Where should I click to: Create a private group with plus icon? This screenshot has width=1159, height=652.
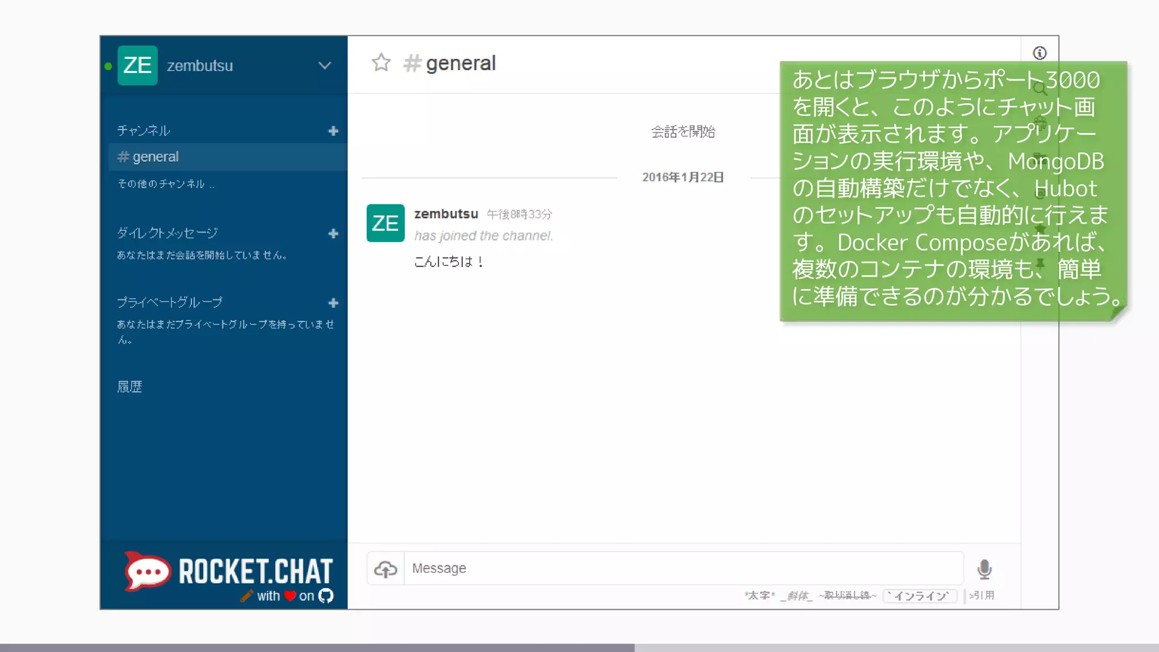click(x=333, y=303)
